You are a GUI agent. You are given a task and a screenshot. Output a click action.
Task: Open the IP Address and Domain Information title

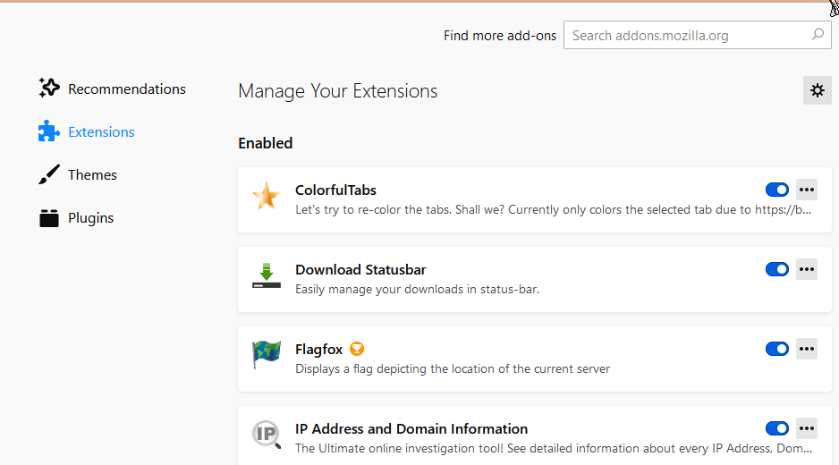(x=411, y=428)
